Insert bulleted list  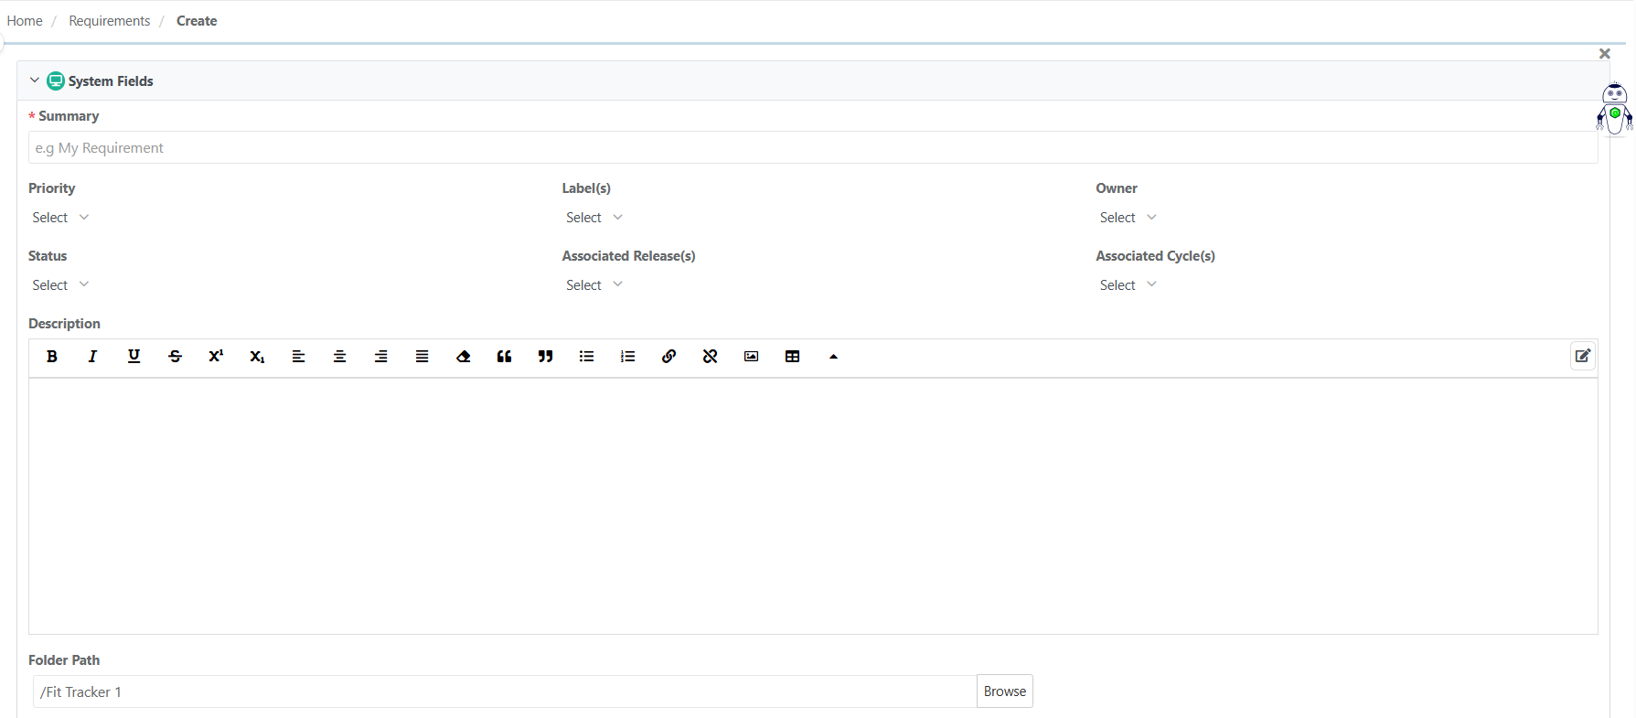click(x=586, y=357)
